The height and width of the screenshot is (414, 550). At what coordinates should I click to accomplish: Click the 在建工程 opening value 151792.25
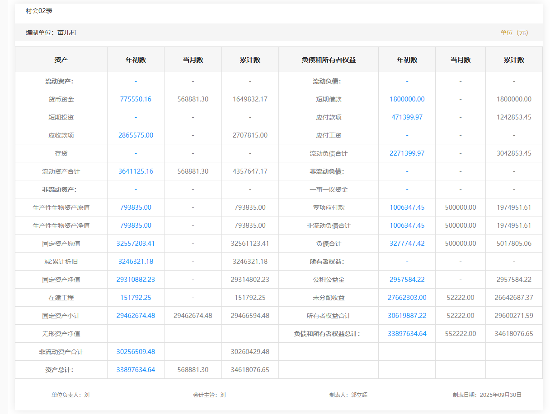click(136, 298)
